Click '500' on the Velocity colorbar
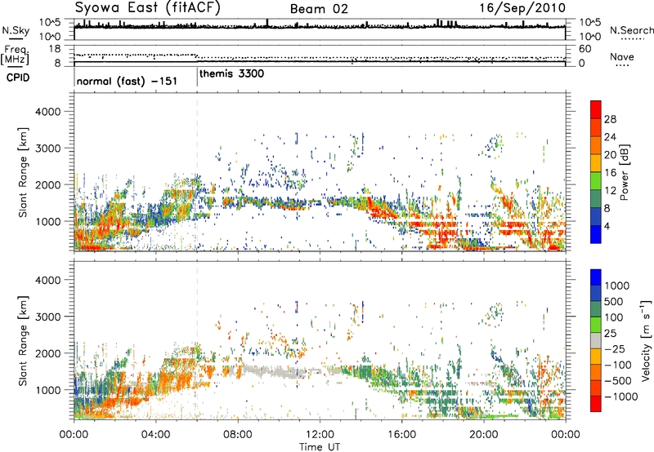 click(613, 301)
